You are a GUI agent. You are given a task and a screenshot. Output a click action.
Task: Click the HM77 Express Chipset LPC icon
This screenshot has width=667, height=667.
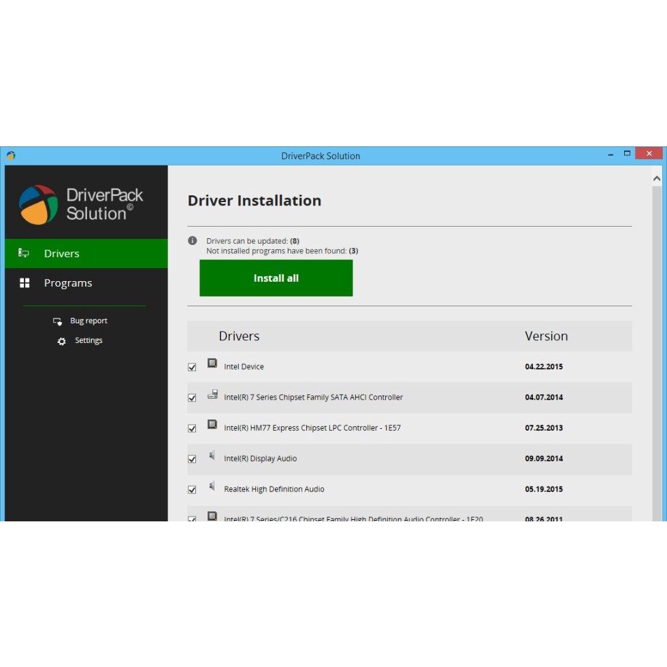point(212,425)
